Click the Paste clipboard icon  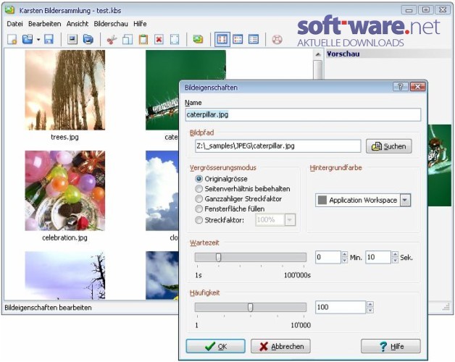[143, 39]
